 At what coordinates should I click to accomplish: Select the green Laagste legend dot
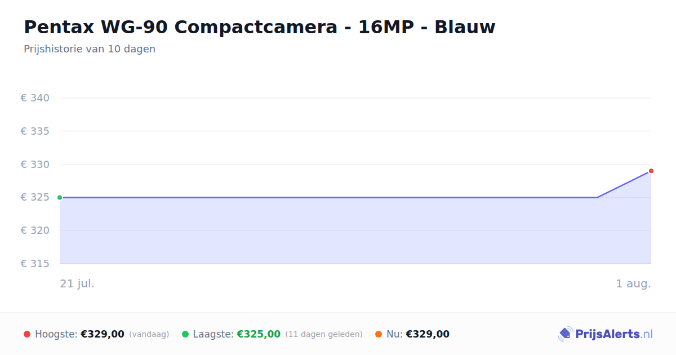point(185,334)
